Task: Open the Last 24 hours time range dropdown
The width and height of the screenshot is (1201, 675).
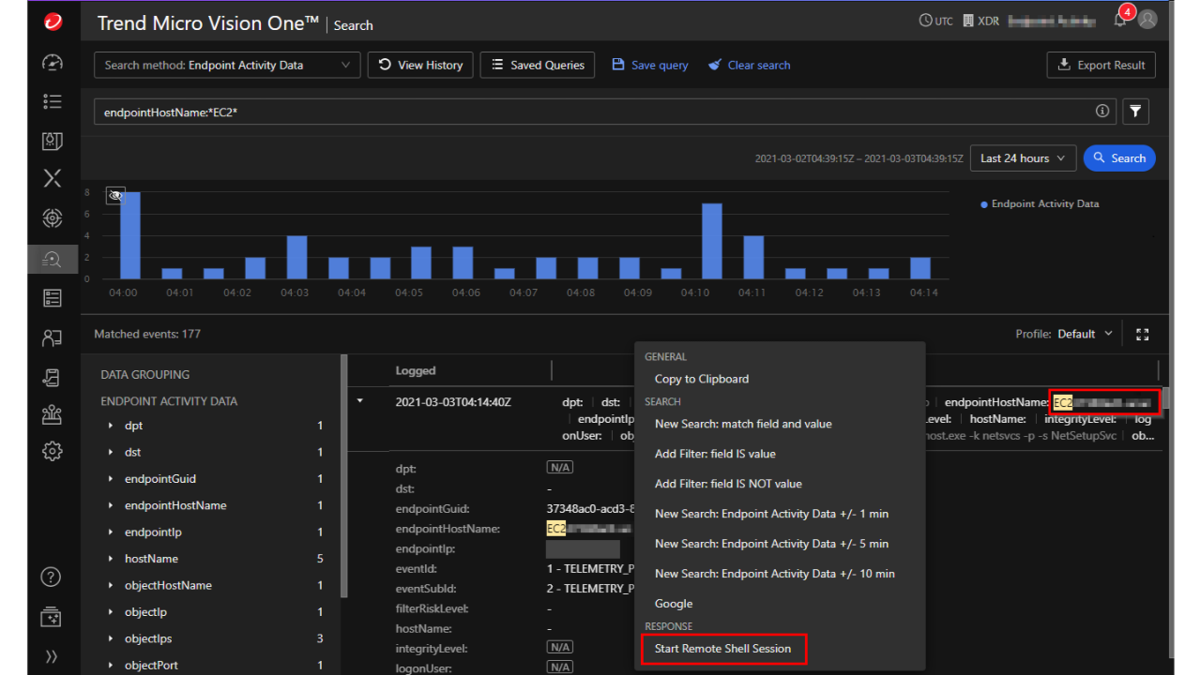Action: [x=1023, y=158]
